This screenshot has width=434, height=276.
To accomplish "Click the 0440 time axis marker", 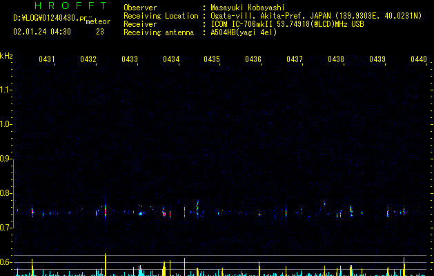I will click(419, 59).
